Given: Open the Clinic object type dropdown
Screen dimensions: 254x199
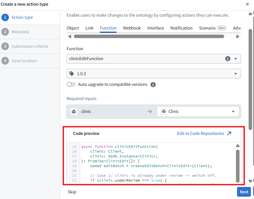Looking at the screenshot, I should tap(198, 112).
